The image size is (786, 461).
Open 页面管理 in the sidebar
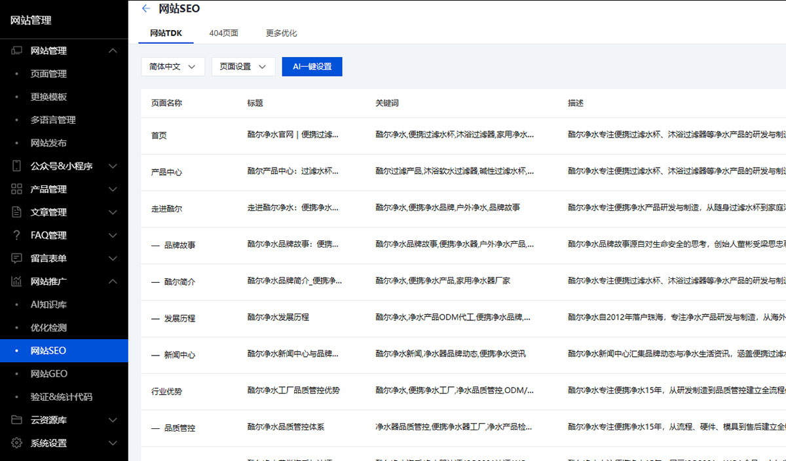[x=48, y=74]
